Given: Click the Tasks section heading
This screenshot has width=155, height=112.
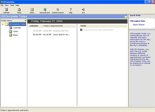Looking at the screenshot, I should click(83, 26).
